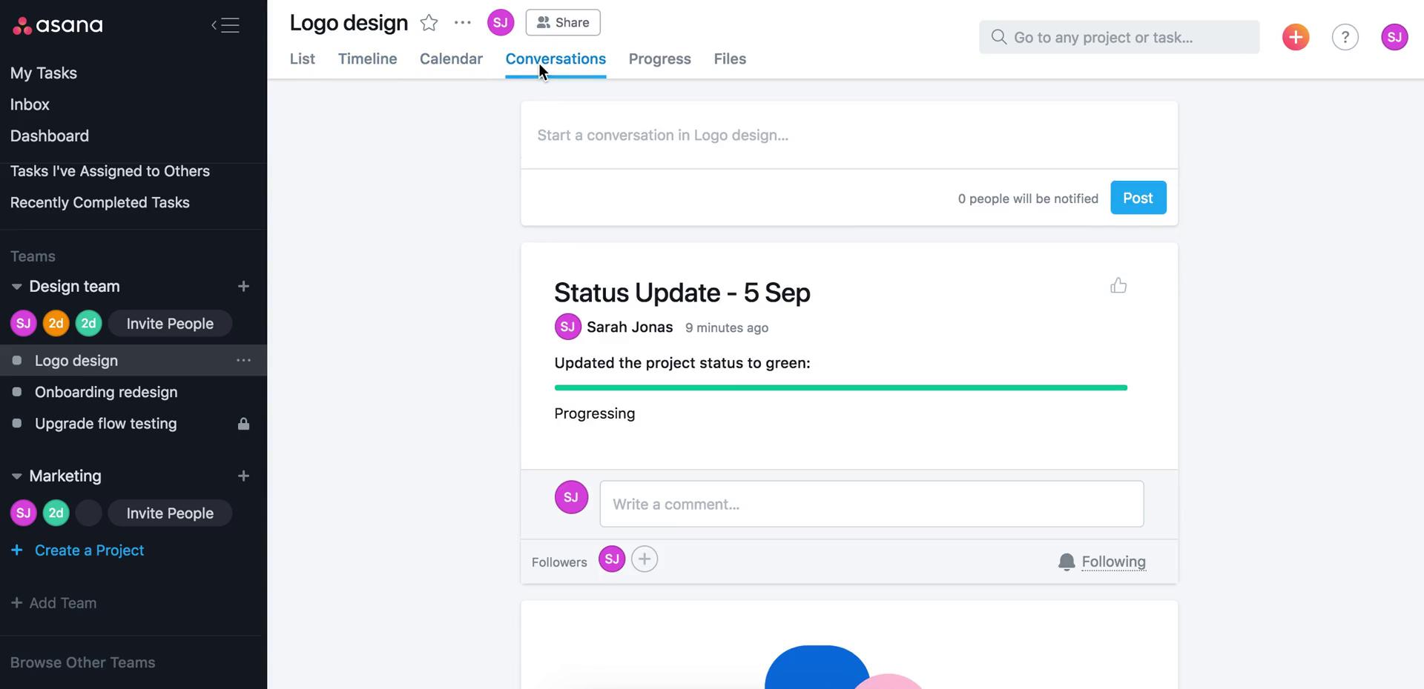Open Tasks I've Assigned to Others
Image resolution: width=1424 pixels, height=689 pixels.
click(110, 171)
